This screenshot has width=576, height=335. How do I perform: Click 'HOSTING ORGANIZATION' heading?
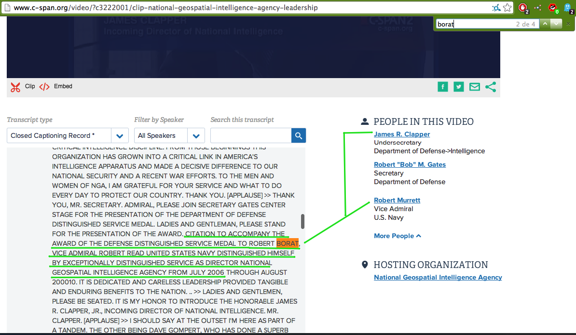tap(431, 265)
